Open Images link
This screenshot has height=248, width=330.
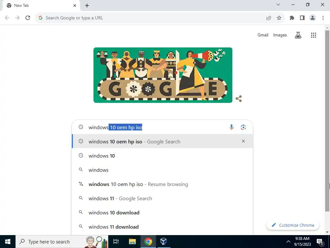280,35
